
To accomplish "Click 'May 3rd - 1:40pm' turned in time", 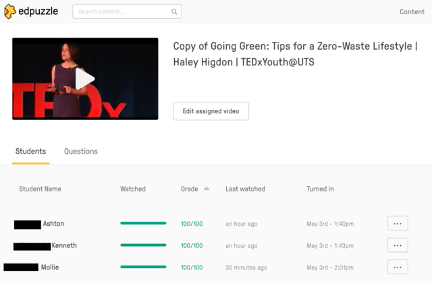I will click(330, 224).
